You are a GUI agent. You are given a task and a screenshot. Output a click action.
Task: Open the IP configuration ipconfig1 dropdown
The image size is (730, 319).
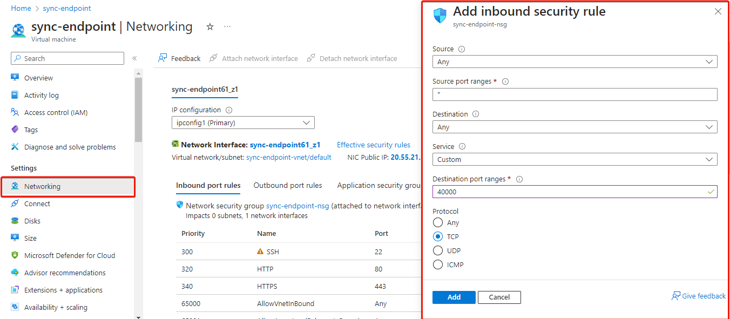243,123
